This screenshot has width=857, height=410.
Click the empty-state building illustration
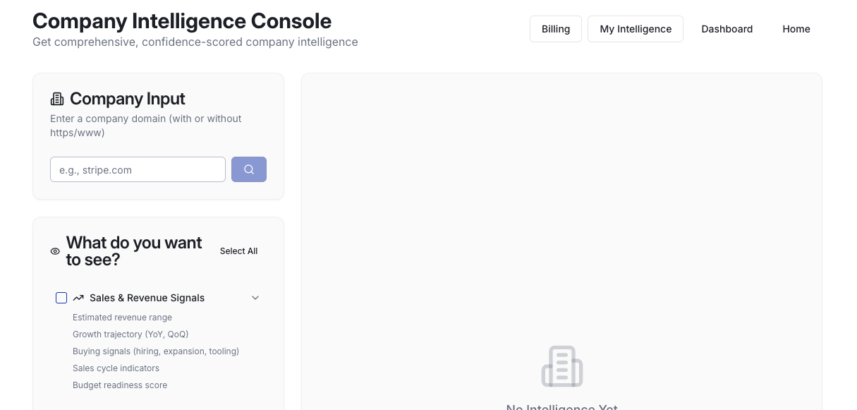pos(561,366)
